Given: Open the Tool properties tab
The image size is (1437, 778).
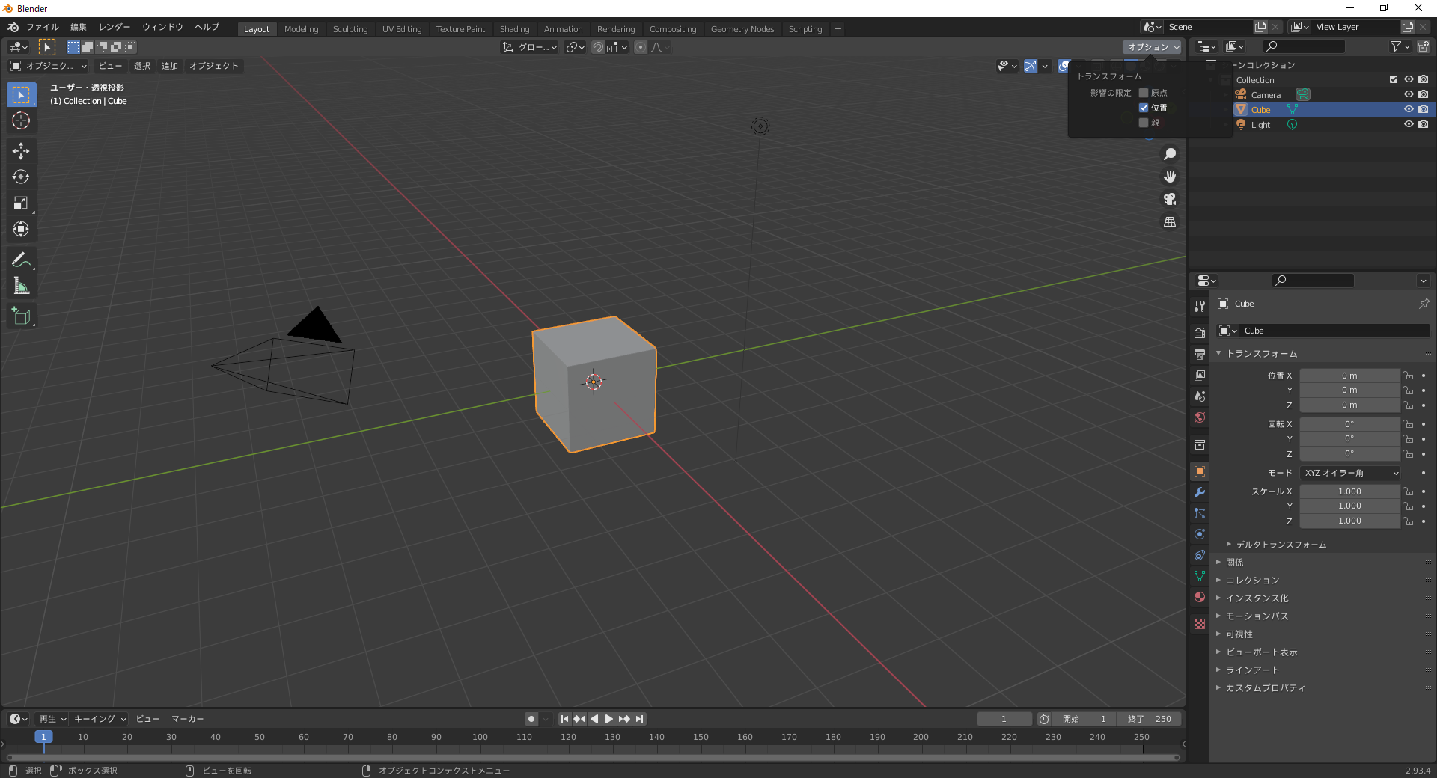Looking at the screenshot, I should [1200, 307].
